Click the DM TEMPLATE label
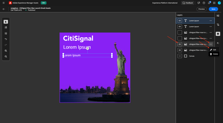The width and height of the screenshot is (223, 123). pos(16,10)
